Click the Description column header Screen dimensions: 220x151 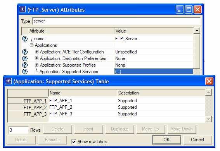point(161,93)
